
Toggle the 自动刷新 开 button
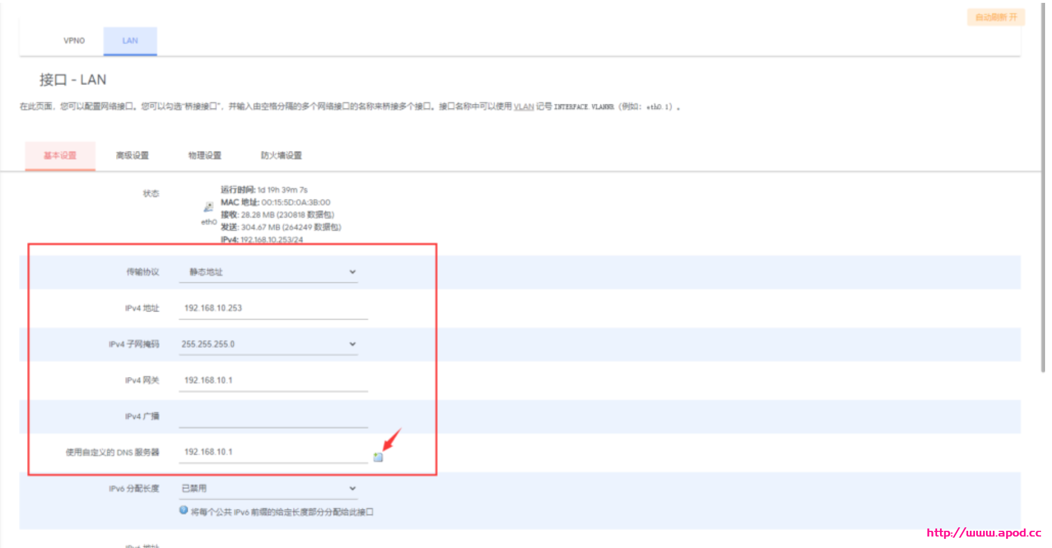click(996, 17)
